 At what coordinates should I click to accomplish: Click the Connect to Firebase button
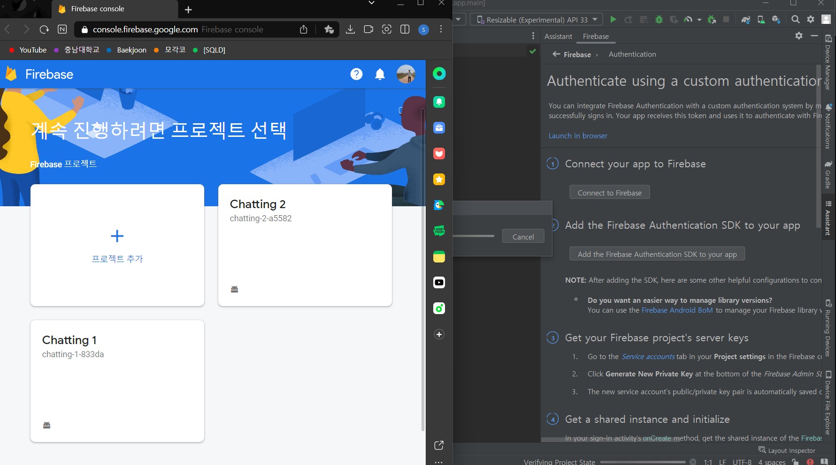[x=609, y=193]
